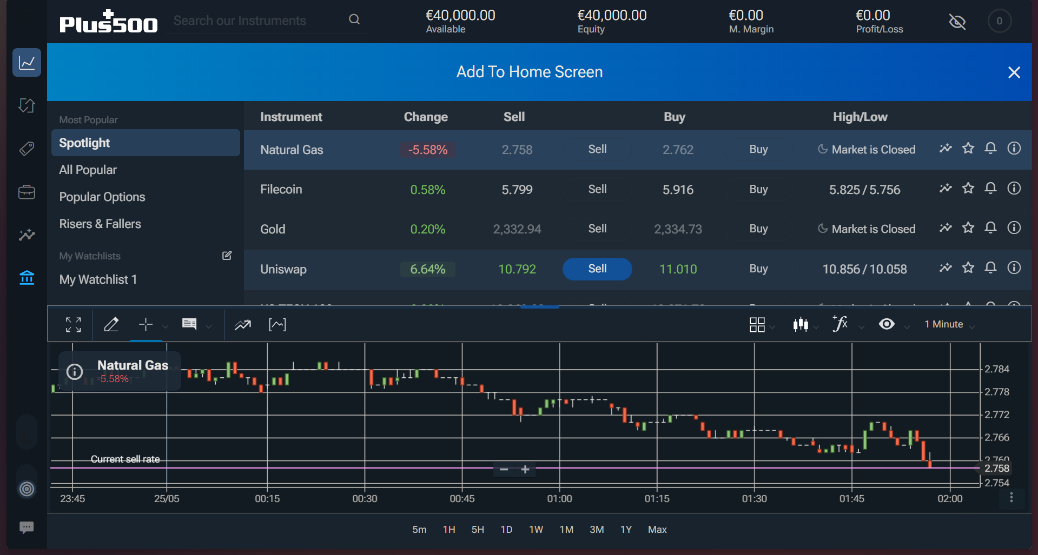Image resolution: width=1038 pixels, height=555 pixels.
Task: Expand the 1 Minute interval dropdown
Action: (x=949, y=324)
